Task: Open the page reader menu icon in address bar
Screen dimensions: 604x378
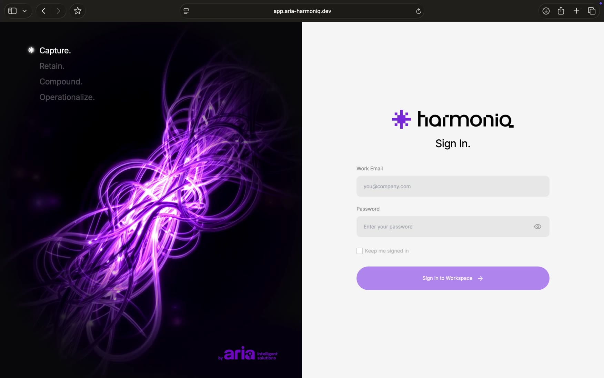Action: (186, 11)
